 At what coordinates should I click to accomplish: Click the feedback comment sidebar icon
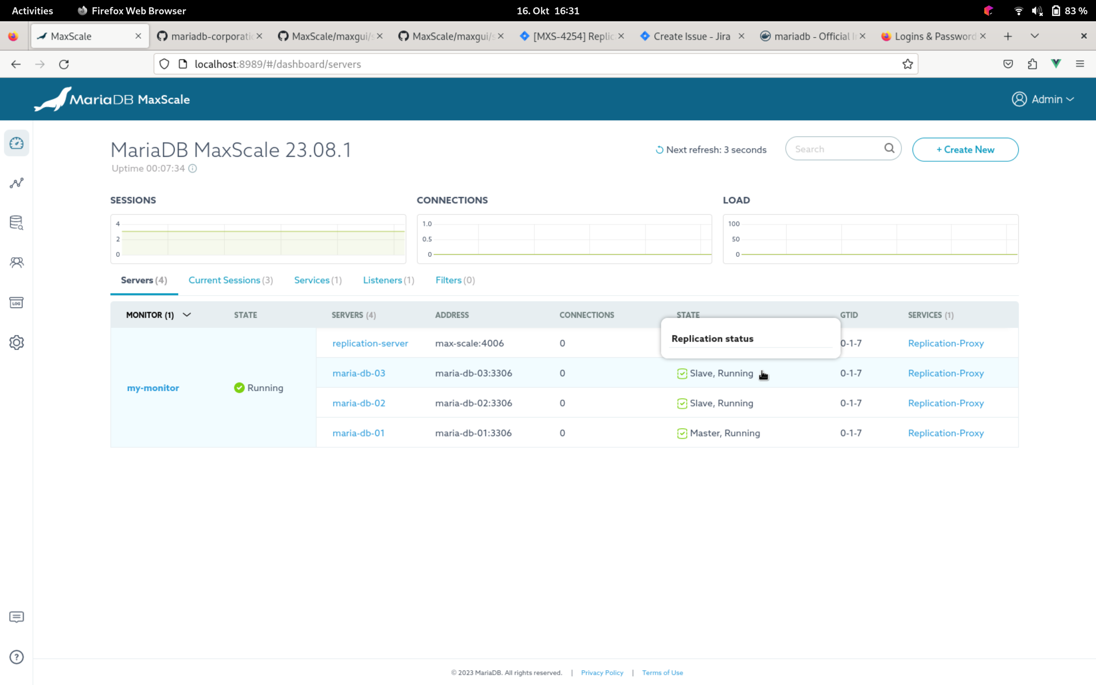coord(17,617)
